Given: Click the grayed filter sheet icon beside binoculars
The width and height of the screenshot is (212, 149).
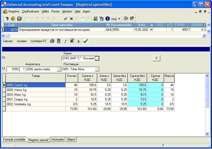Looking at the screenshot, I should (x=82, y=19).
